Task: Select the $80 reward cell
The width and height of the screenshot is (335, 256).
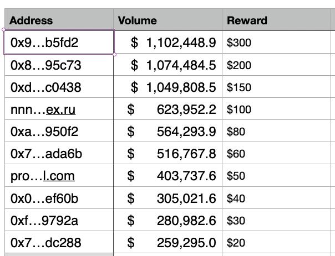Action: click(x=276, y=131)
